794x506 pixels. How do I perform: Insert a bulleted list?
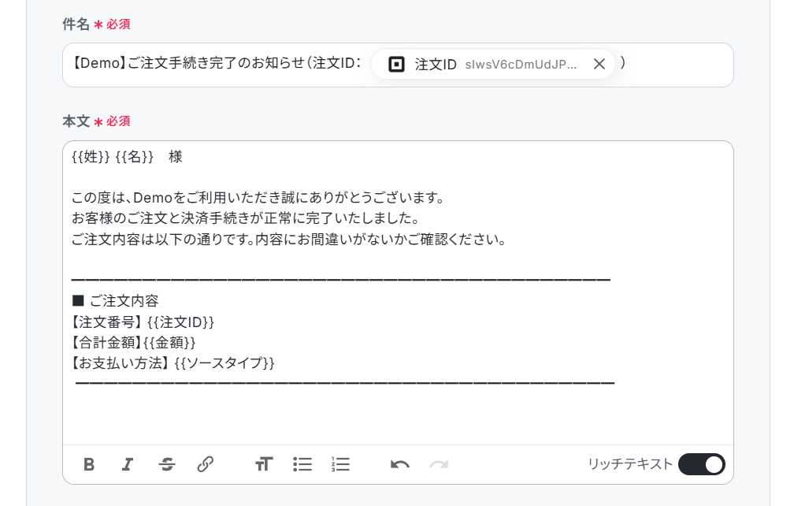click(302, 464)
